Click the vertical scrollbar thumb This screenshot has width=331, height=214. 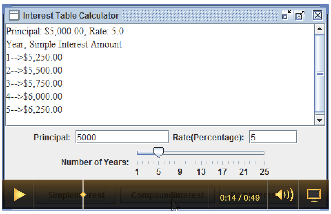click(320, 73)
